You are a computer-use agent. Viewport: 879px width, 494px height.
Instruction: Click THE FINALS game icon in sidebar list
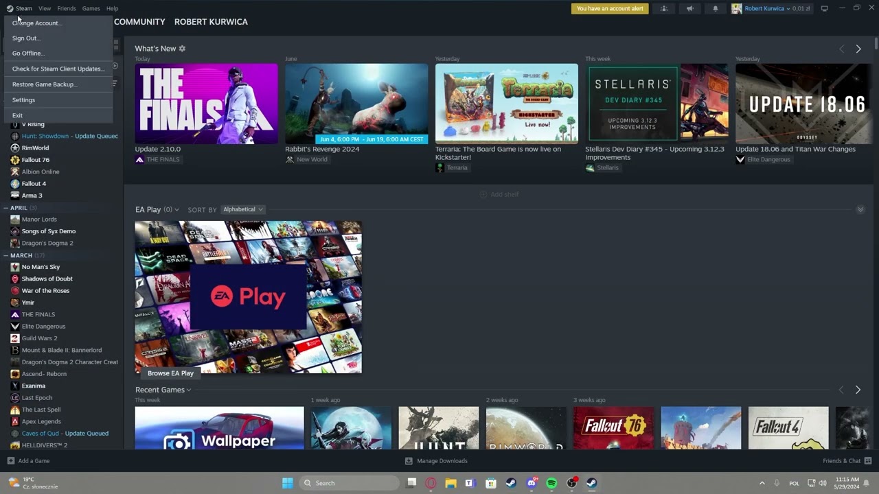click(15, 314)
